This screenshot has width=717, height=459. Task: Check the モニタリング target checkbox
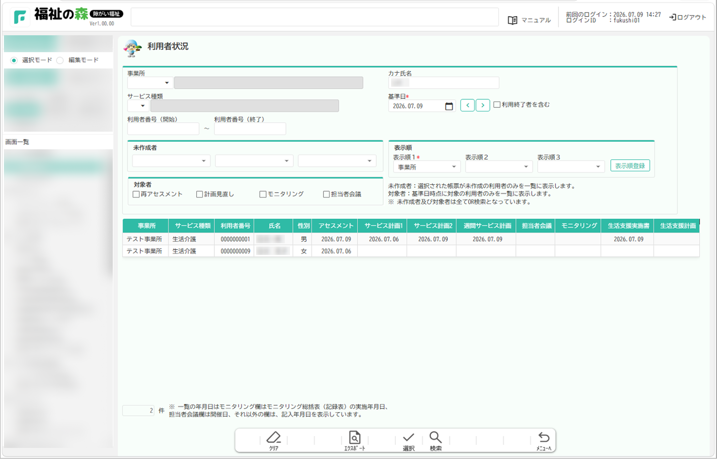[263, 194]
